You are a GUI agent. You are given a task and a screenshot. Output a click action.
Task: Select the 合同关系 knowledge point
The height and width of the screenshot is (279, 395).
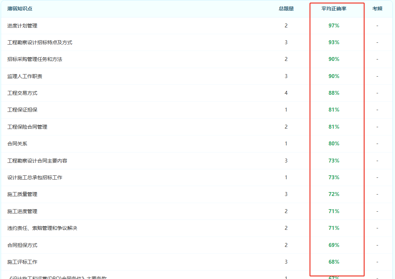point(17,144)
